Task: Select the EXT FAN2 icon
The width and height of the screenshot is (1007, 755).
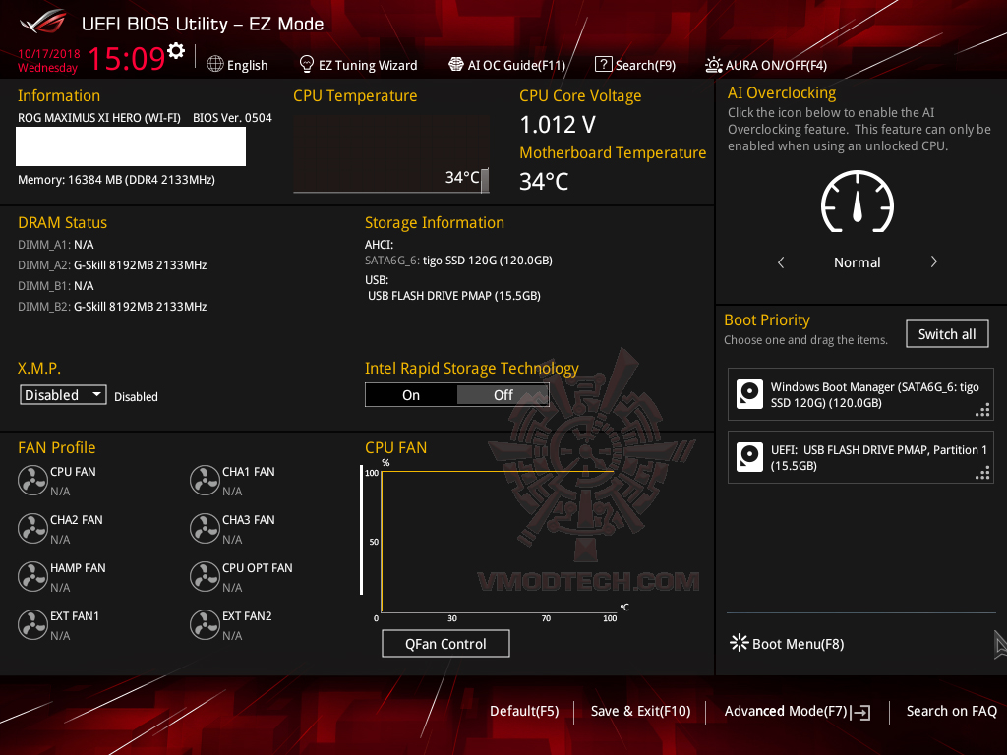Action: click(205, 624)
